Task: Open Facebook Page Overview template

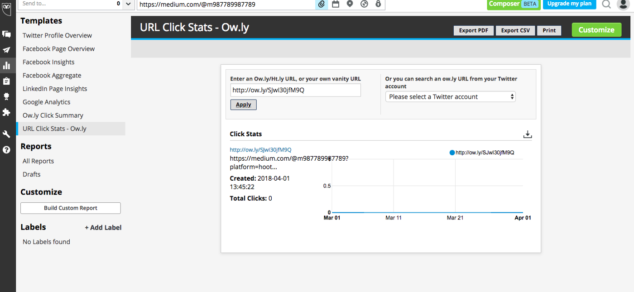Action: tap(58, 48)
